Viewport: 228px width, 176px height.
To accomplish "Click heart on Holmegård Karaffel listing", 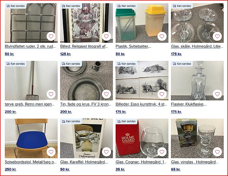I will (x=106, y=152).
